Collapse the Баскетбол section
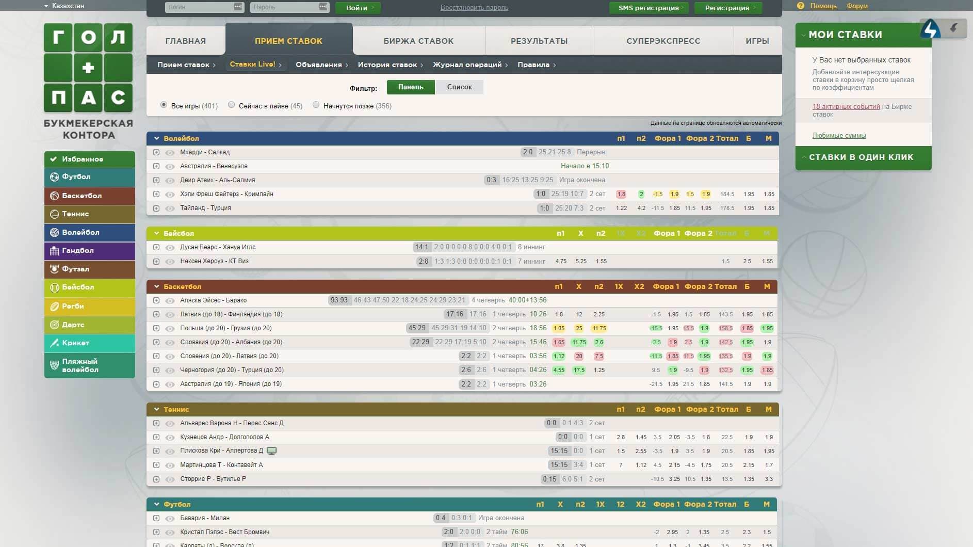The height and width of the screenshot is (547, 973). (x=156, y=286)
